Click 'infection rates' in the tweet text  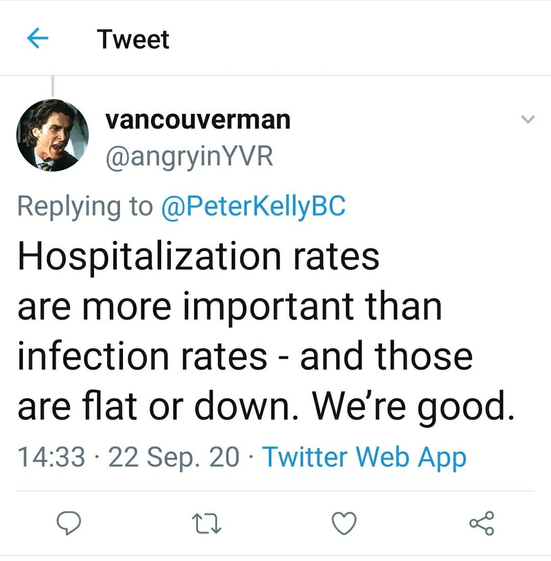pos(142,356)
